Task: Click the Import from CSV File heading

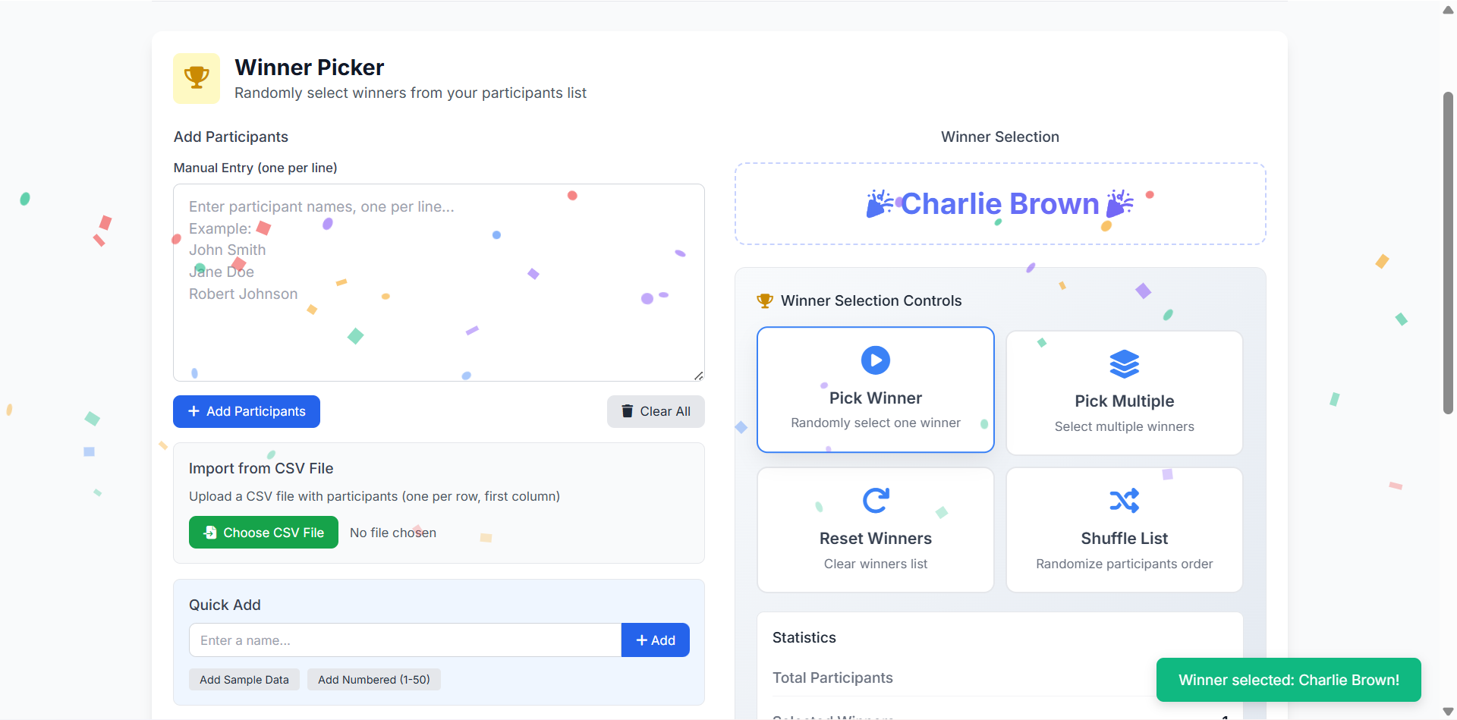Action: [261, 468]
